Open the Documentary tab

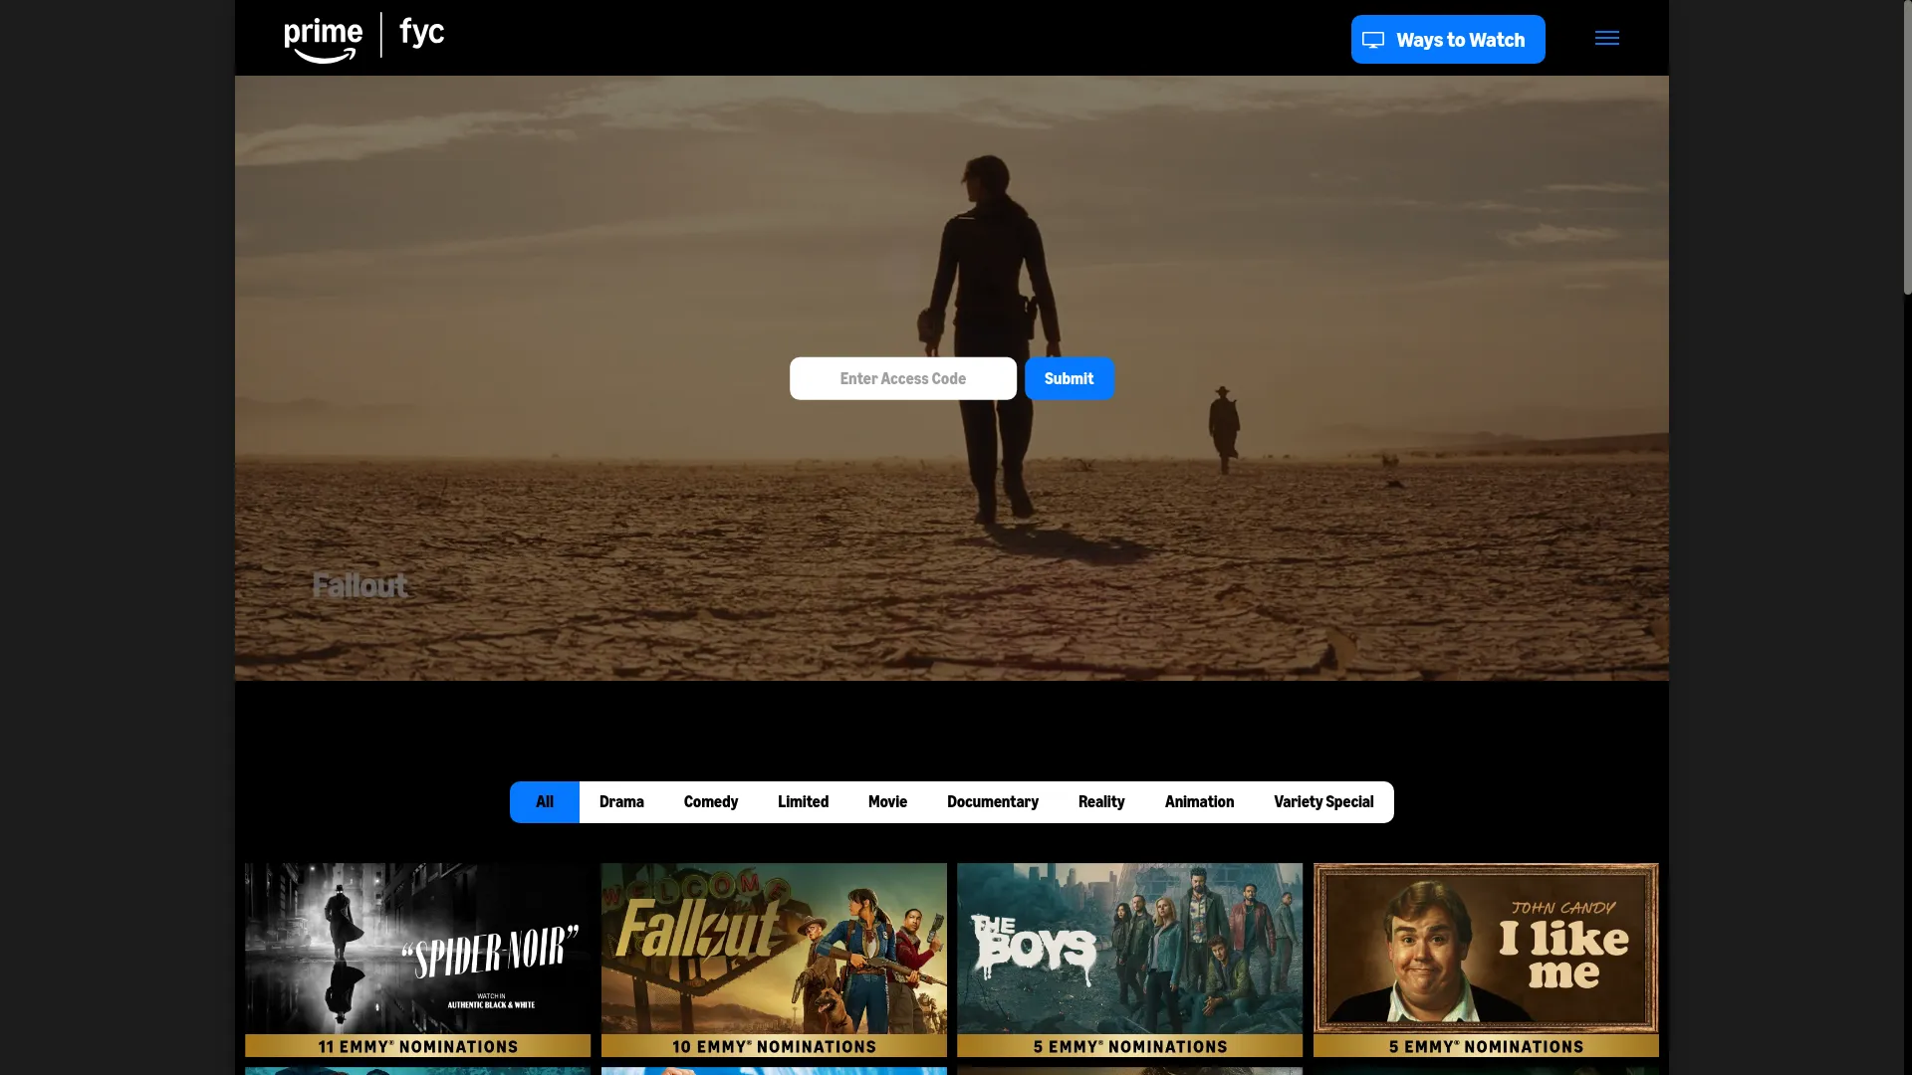pos(993,802)
